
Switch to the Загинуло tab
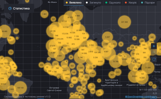pos(93,3)
